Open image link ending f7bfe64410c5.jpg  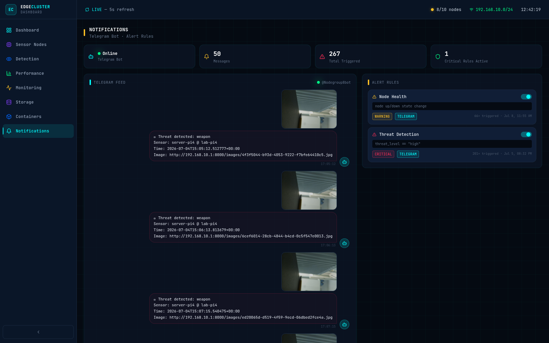pos(251,155)
